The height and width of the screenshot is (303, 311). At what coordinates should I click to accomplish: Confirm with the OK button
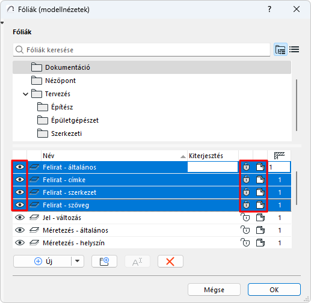(274, 290)
